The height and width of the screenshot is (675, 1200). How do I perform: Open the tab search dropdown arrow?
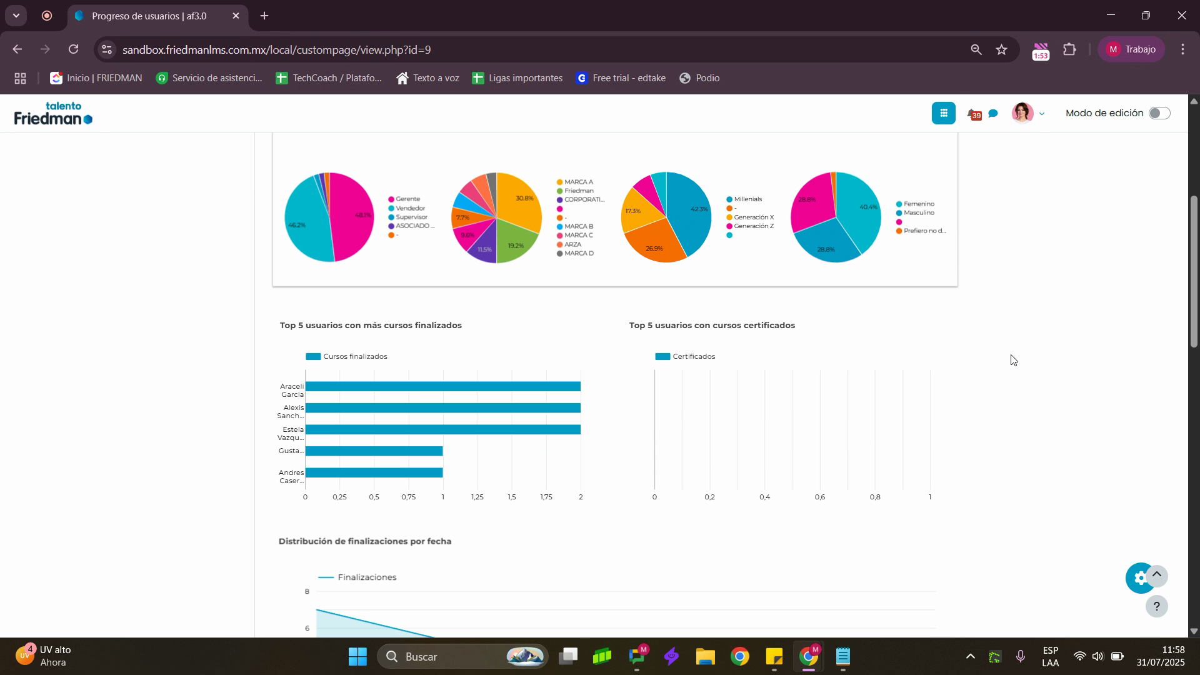coord(16,16)
